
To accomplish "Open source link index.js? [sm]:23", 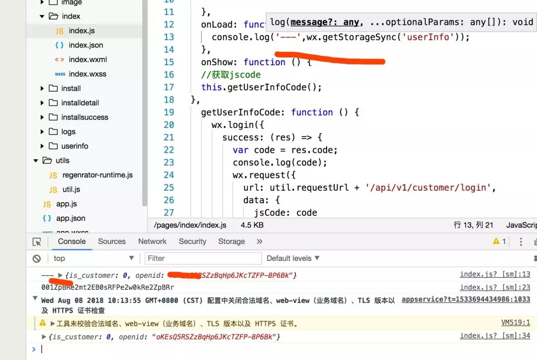I will pyautogui.click(x=495, y=287).
